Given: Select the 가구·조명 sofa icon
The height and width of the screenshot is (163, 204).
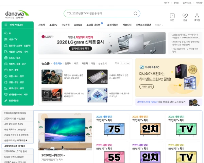Looking at the screenshot, I should (6, 70).
